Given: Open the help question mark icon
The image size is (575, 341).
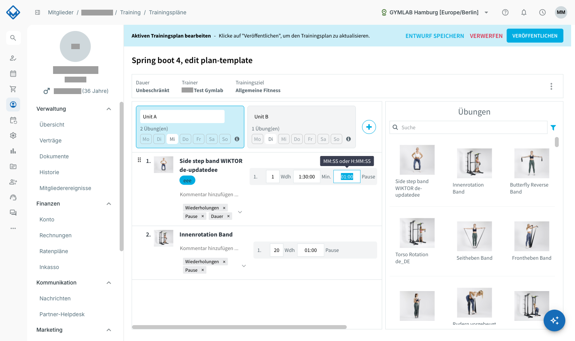Looking at the screenshot, I should (x=505, y=12).
